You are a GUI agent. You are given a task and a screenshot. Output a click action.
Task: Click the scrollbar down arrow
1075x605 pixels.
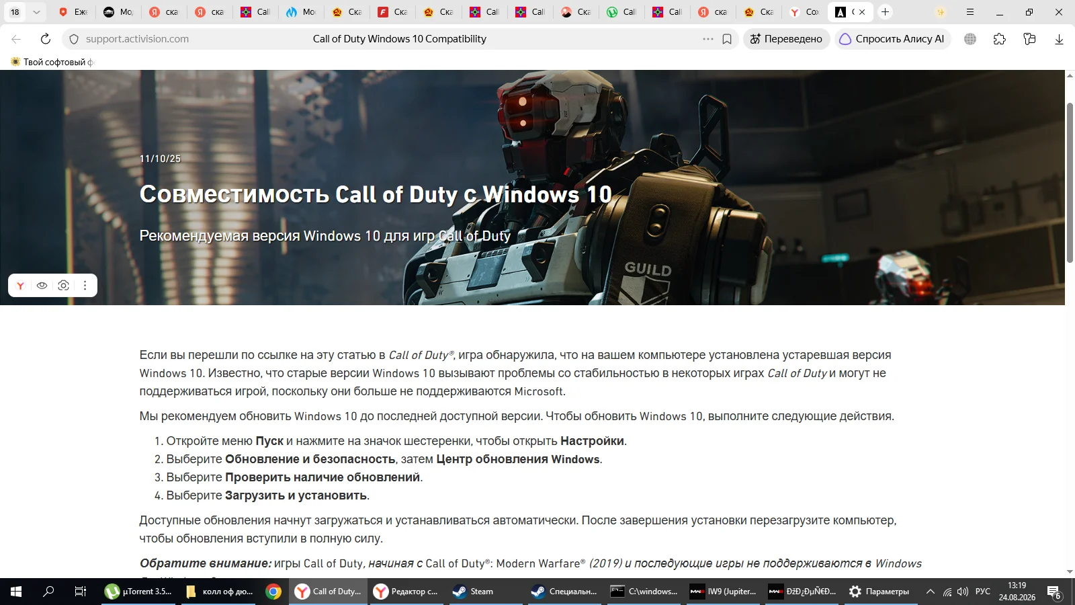click(1070, 572)
